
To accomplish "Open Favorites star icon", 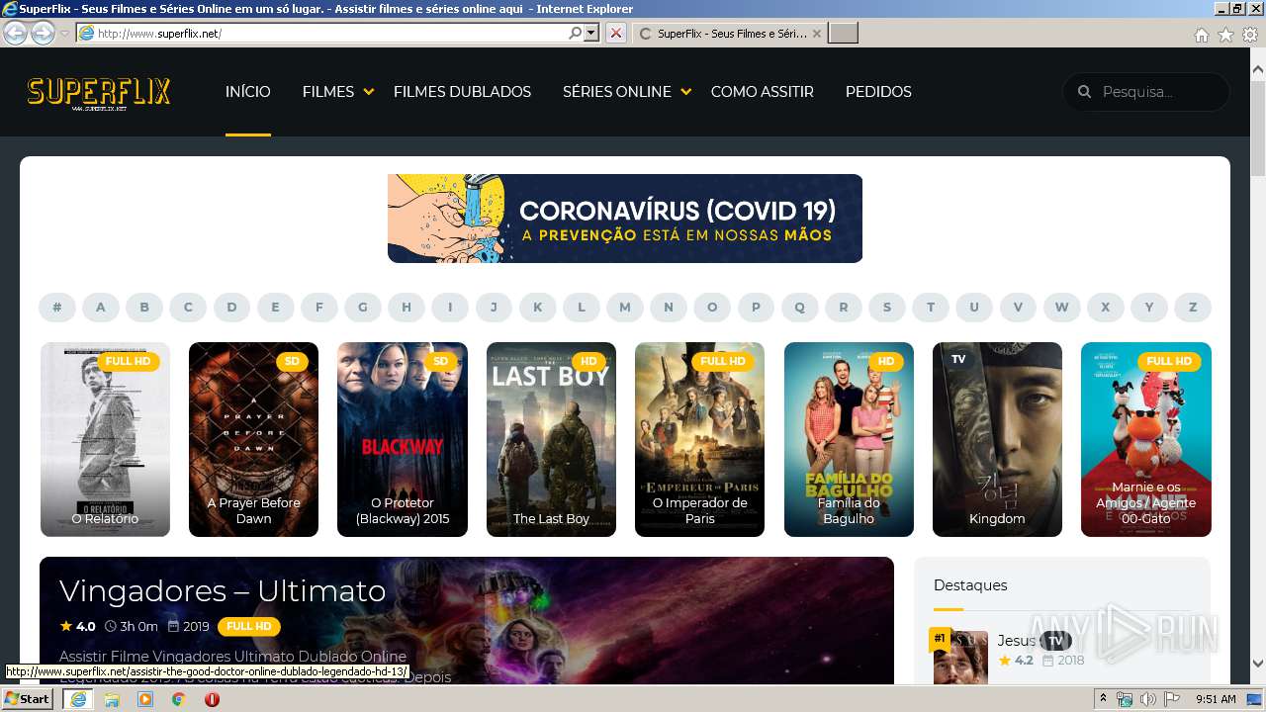I will tap(1225, 35).
